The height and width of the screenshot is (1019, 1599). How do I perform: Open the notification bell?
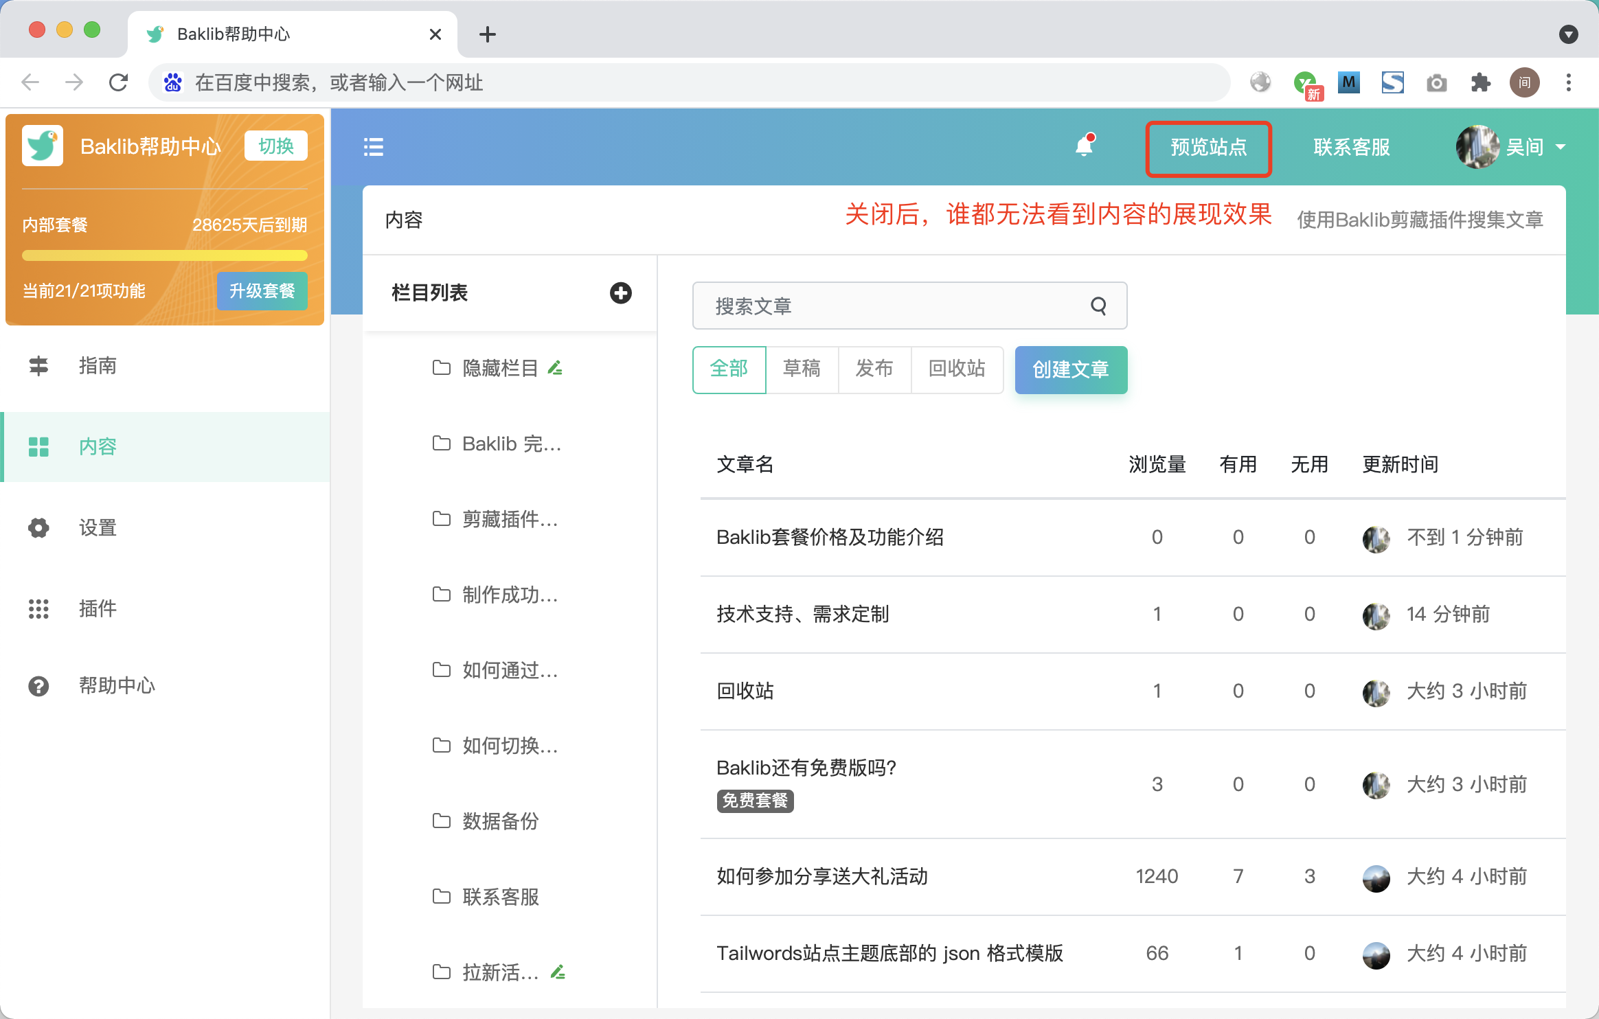1085,146
